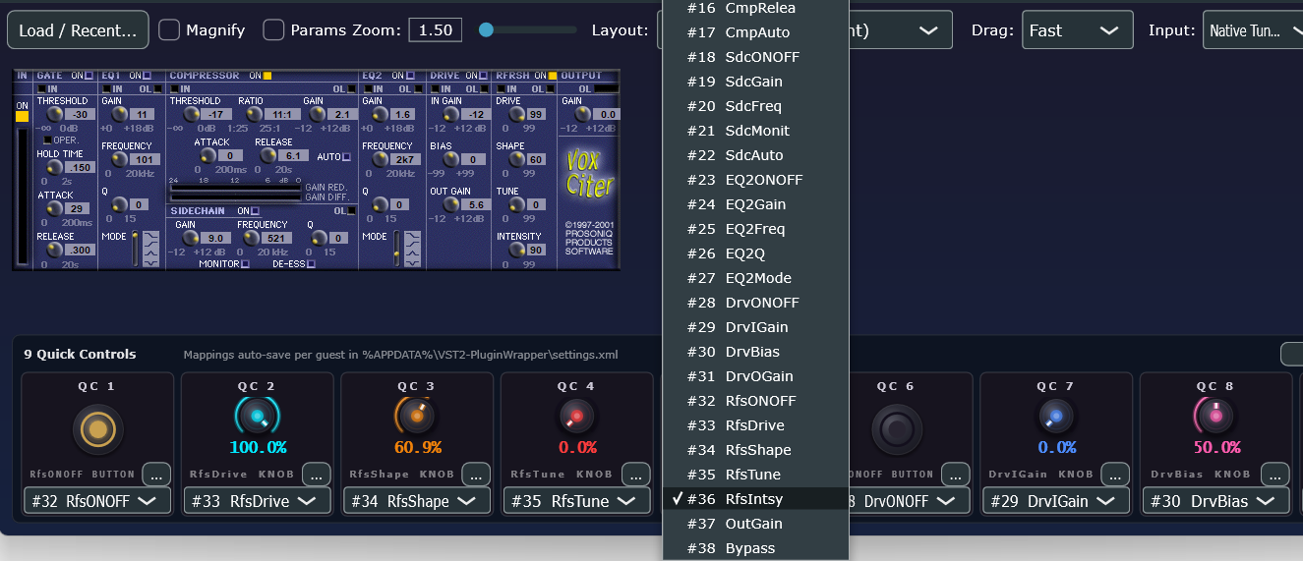Click the Output Gain knob
Image resolution: width=1303 pixels, height=561 pixels.
tap(582, 115)
